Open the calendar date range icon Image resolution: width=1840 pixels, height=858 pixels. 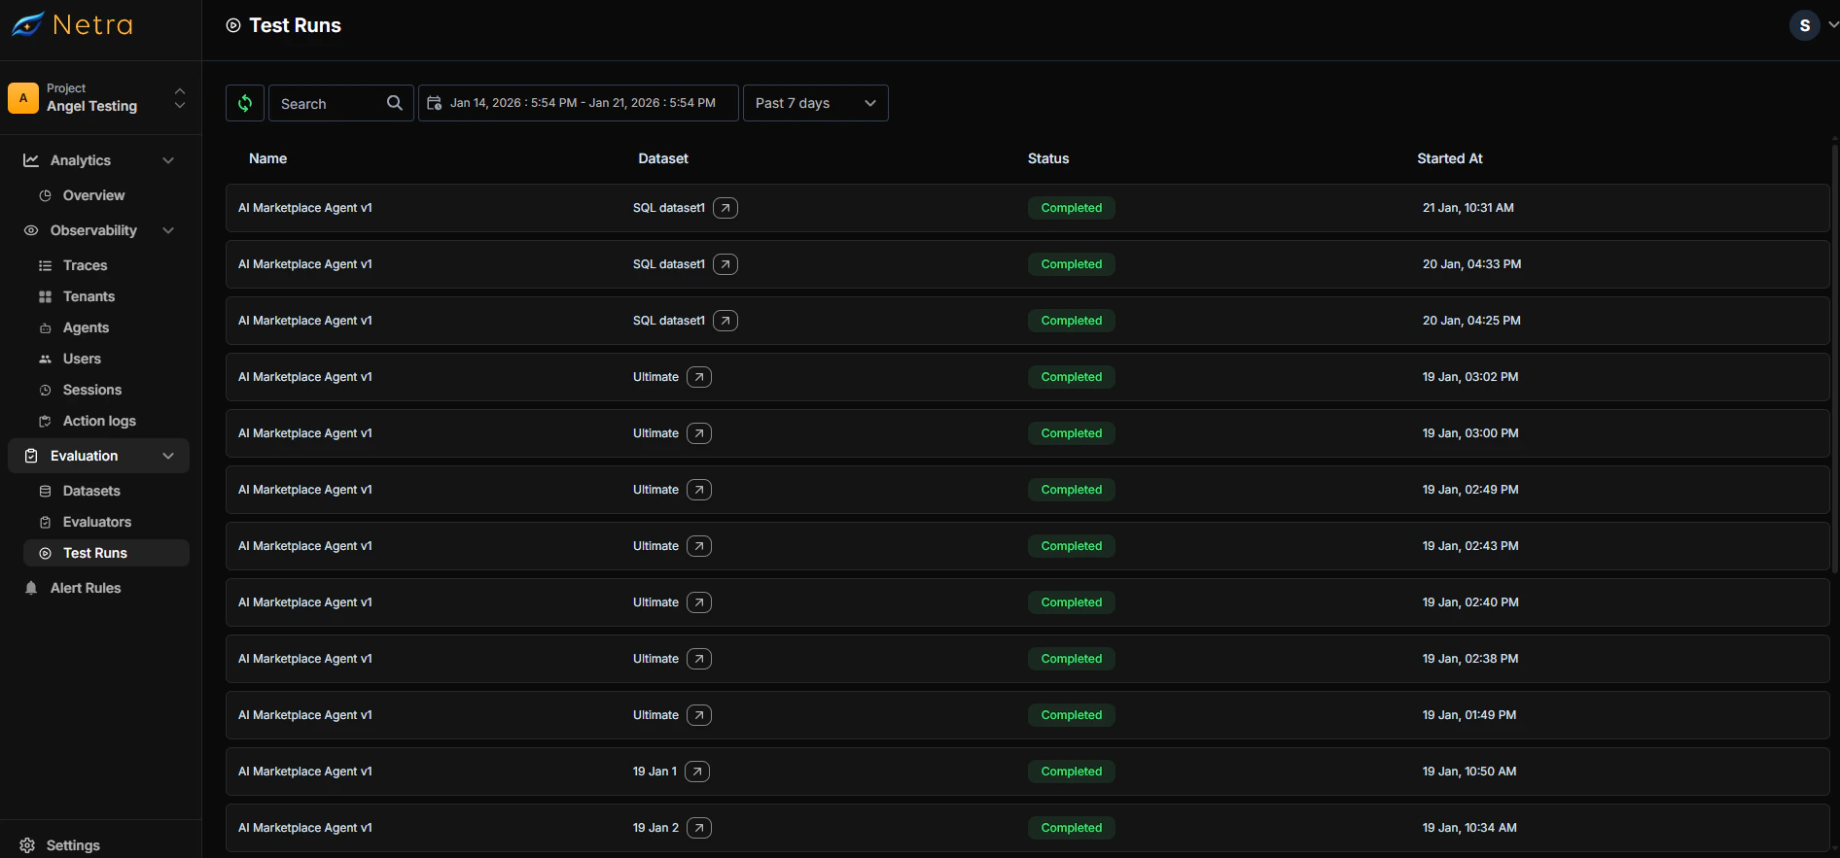[435, 103]
